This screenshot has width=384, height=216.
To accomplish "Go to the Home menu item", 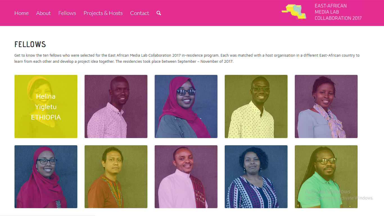I will [x=22, y=13].
